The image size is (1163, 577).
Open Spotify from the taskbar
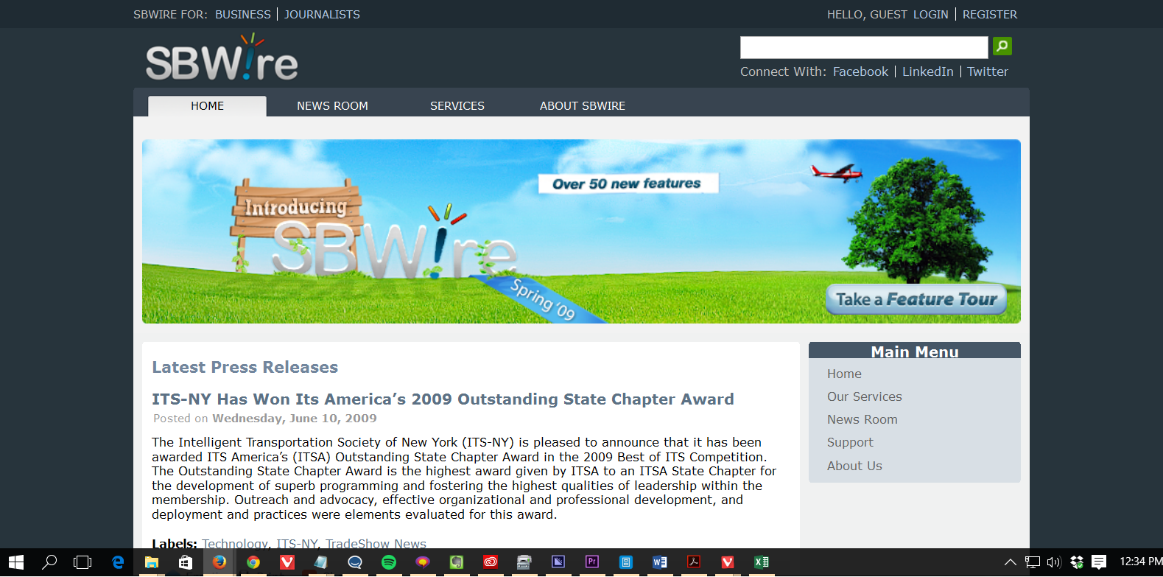(389, 562)
